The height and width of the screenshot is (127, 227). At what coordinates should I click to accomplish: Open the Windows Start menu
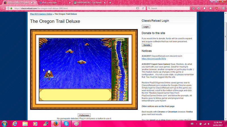pos(5,124)
